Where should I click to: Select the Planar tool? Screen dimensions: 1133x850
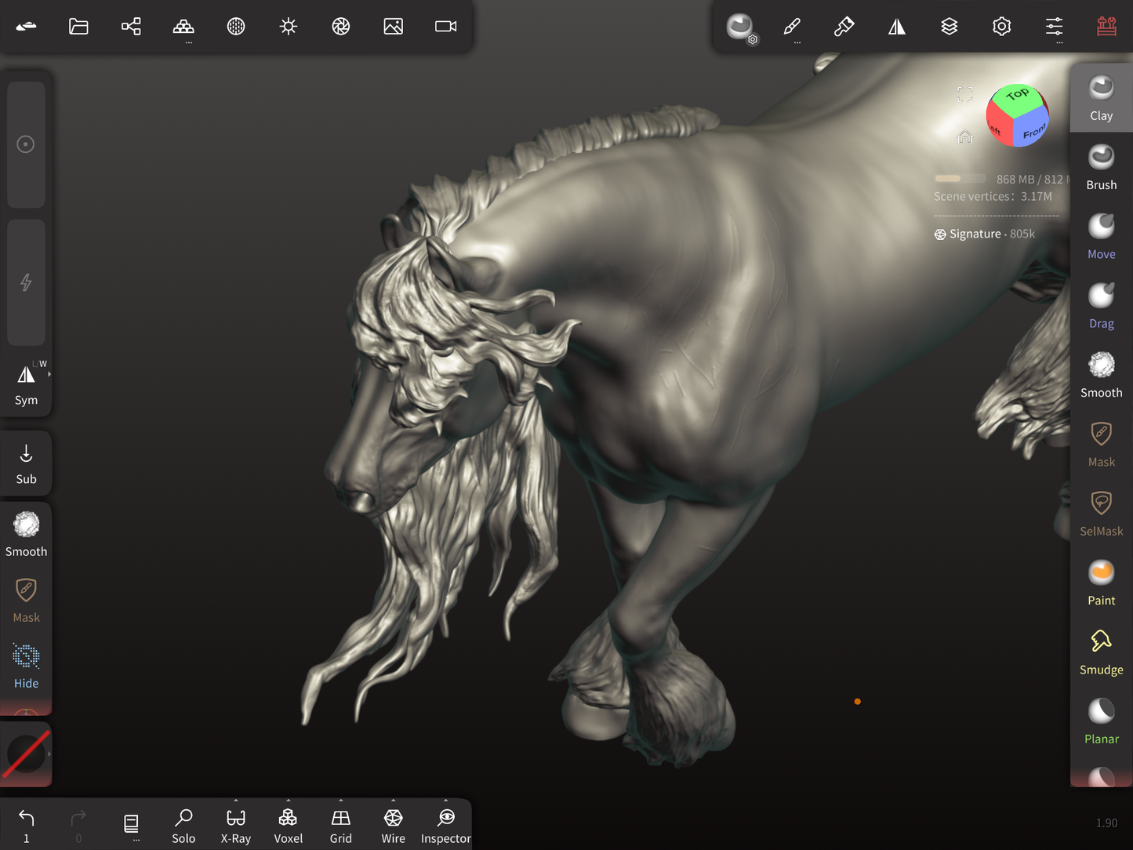[1101, 721]
